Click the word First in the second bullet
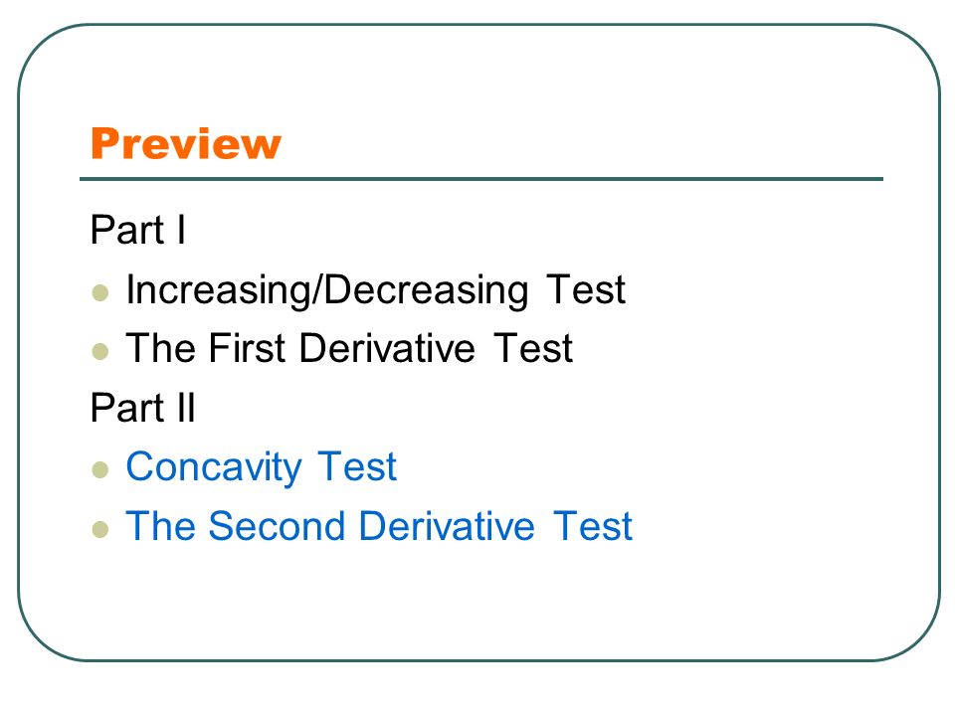Image resolution: width=955 pixels, height=716 pixels. point(247,348)
